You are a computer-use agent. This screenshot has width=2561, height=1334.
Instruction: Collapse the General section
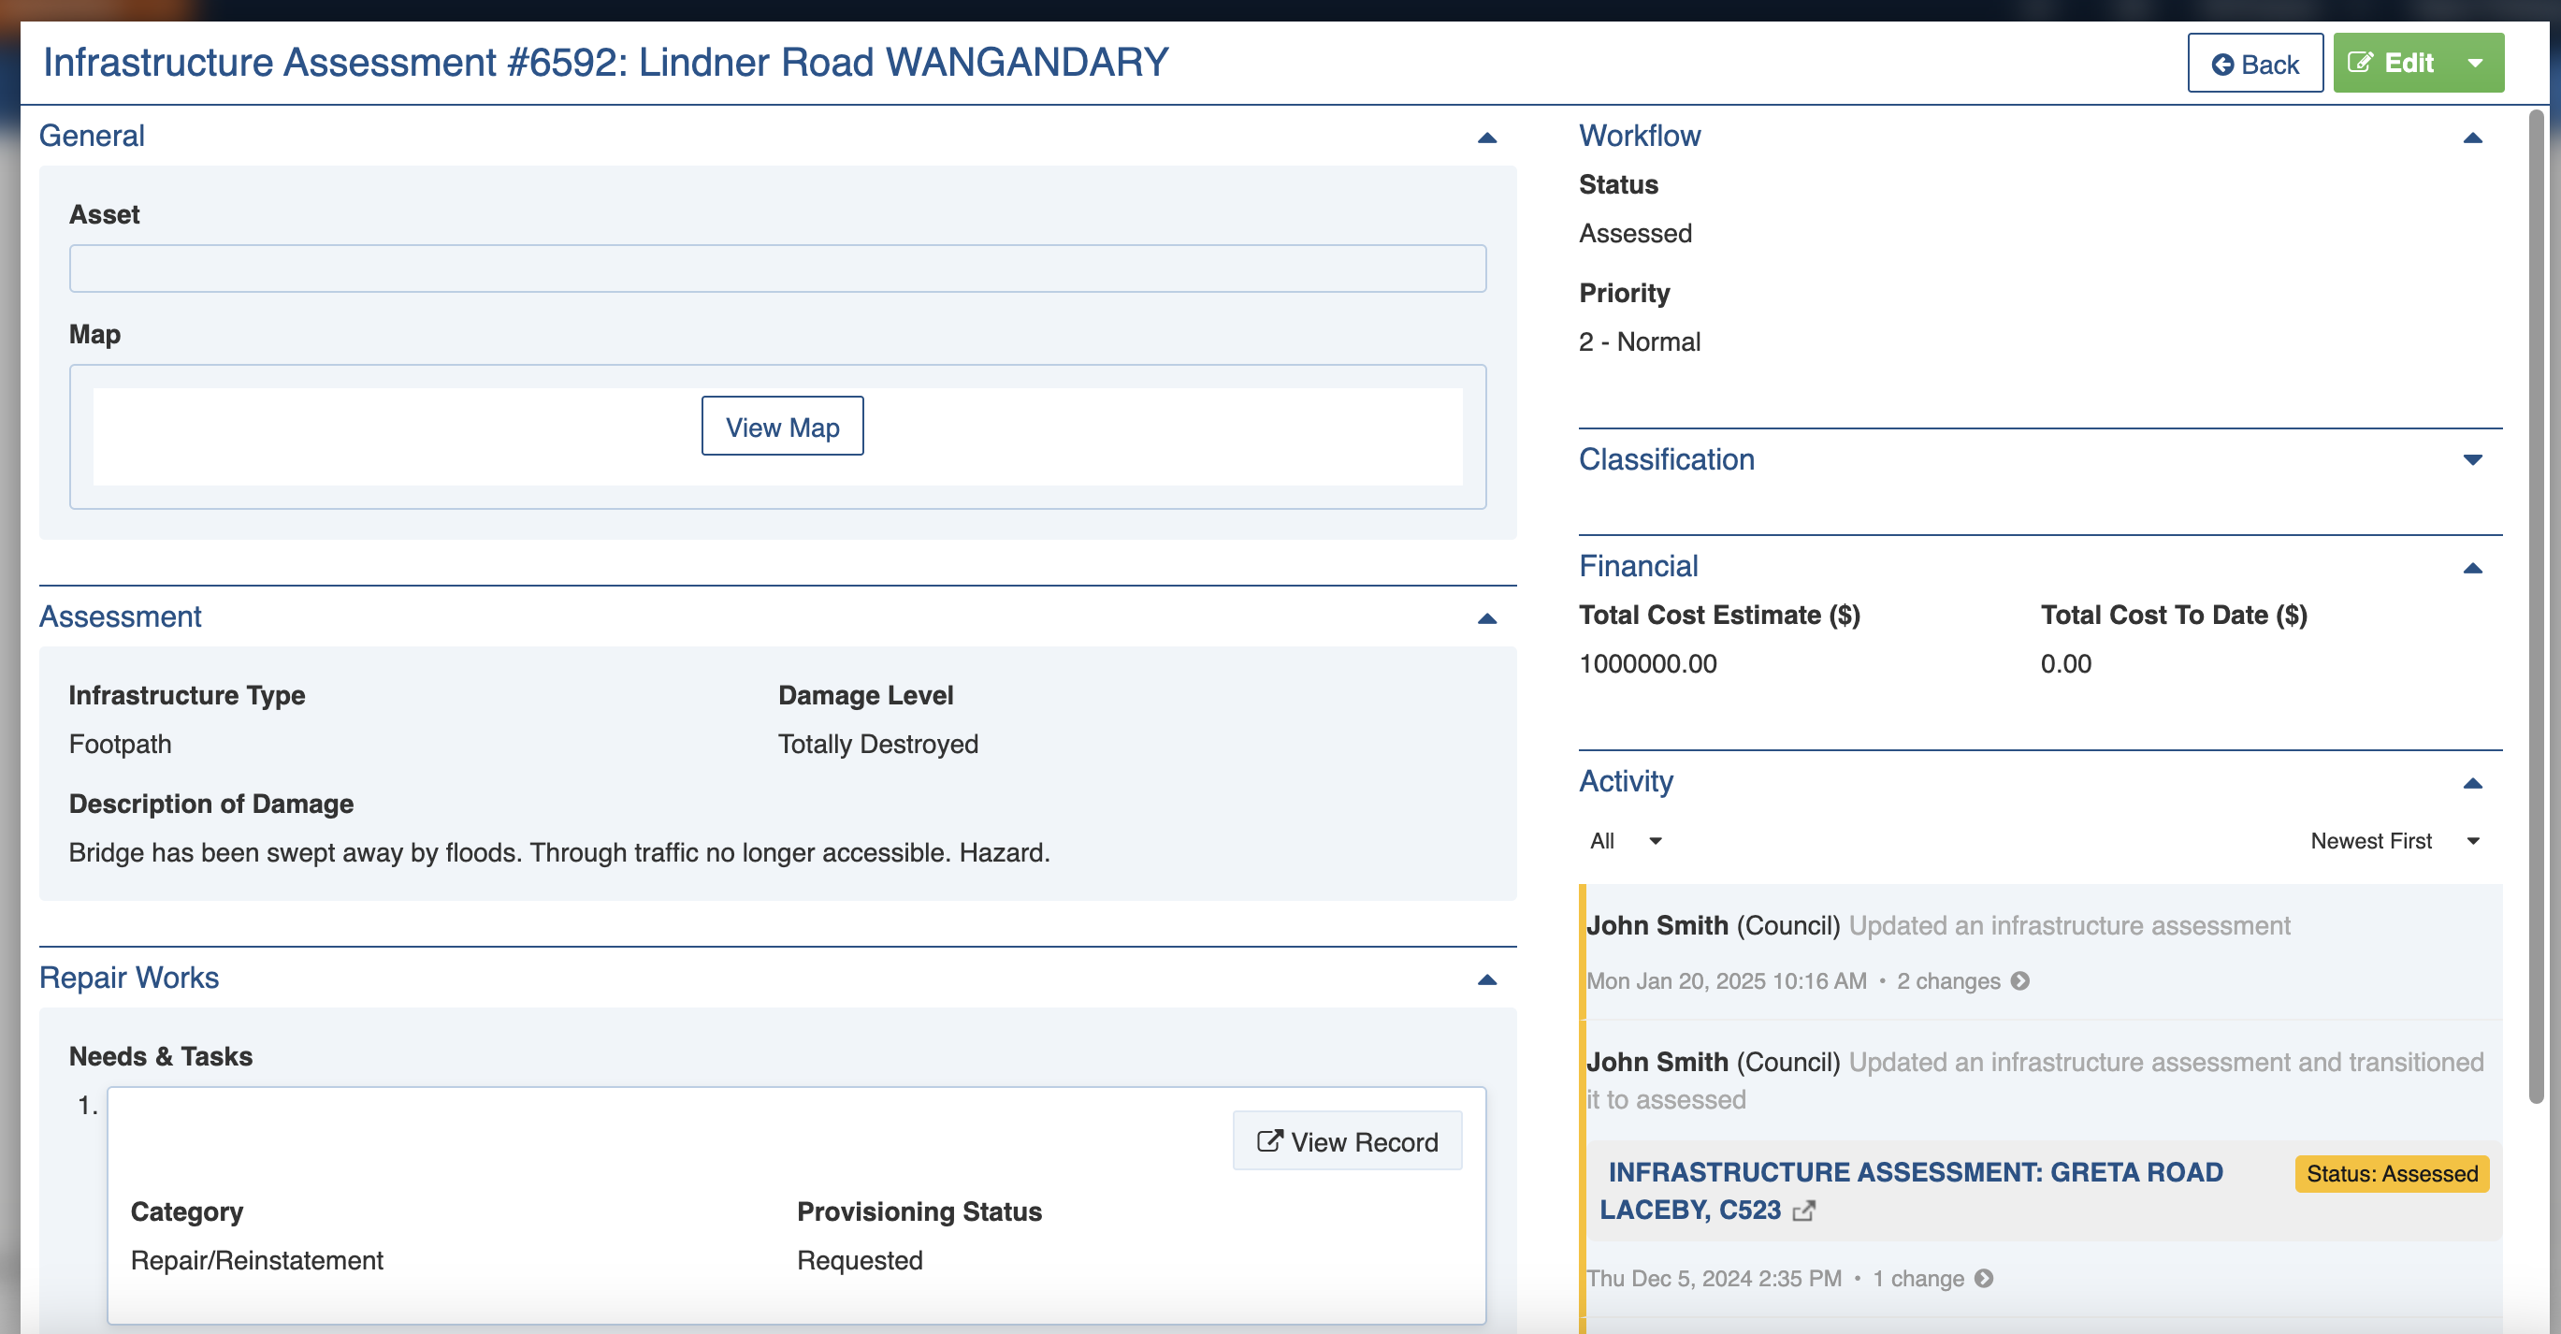click(1486, 138)
